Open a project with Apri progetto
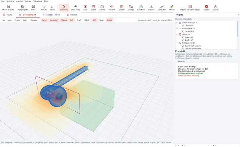This screenshot has height=147, width=240. 23,8
